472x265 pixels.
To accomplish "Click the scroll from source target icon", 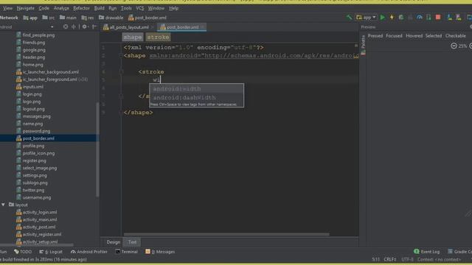I will [x=66, y=26].
